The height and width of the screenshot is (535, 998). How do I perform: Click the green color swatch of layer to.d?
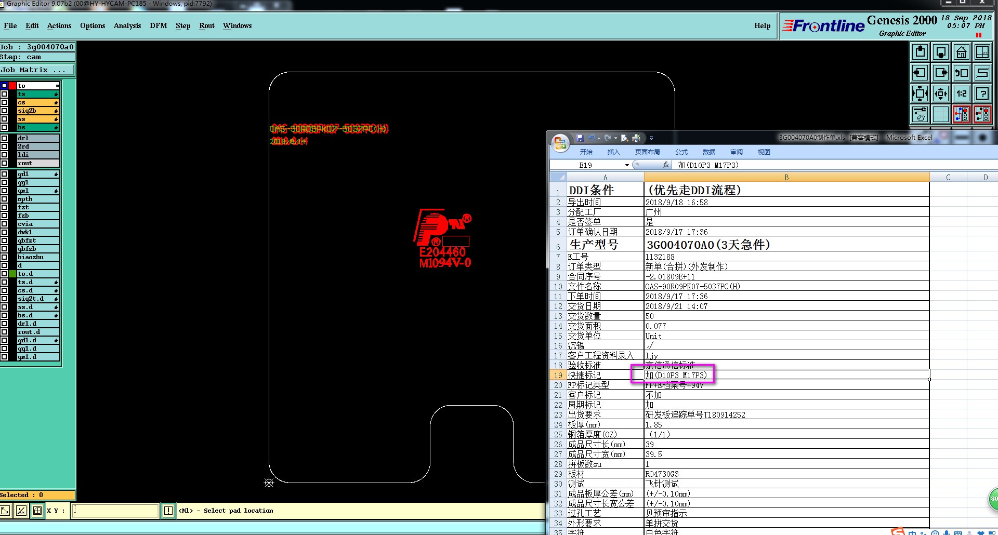coord(12,274)
